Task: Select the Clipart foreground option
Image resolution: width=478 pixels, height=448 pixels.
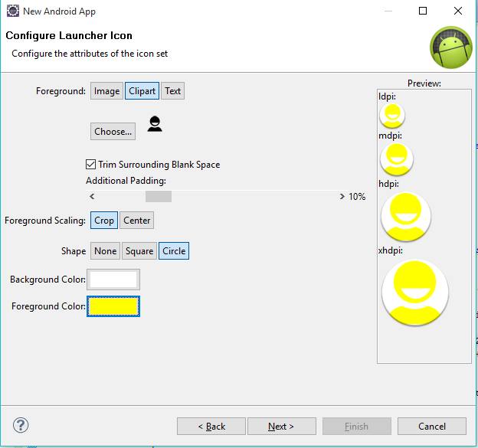Action: coord(142,91)
